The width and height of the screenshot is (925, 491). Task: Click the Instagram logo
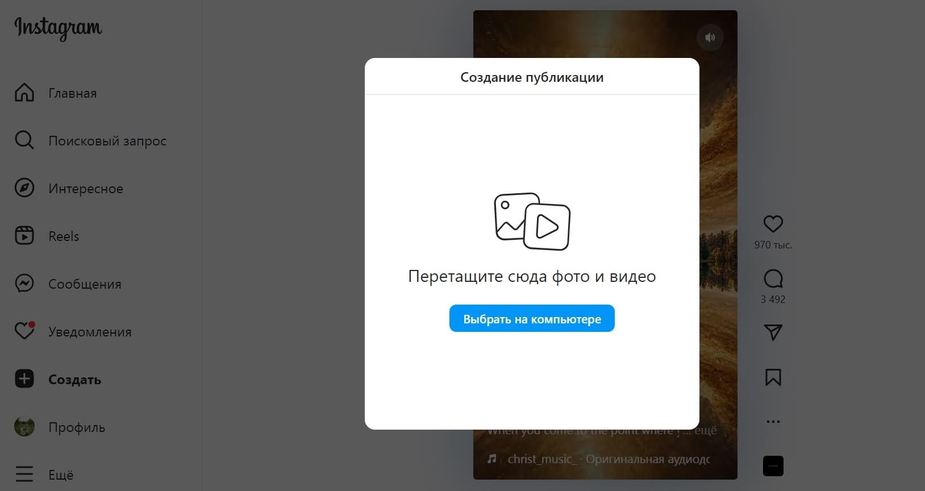tap(58, 28)
